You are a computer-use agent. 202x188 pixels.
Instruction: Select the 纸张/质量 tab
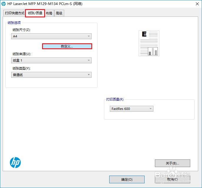35,13
